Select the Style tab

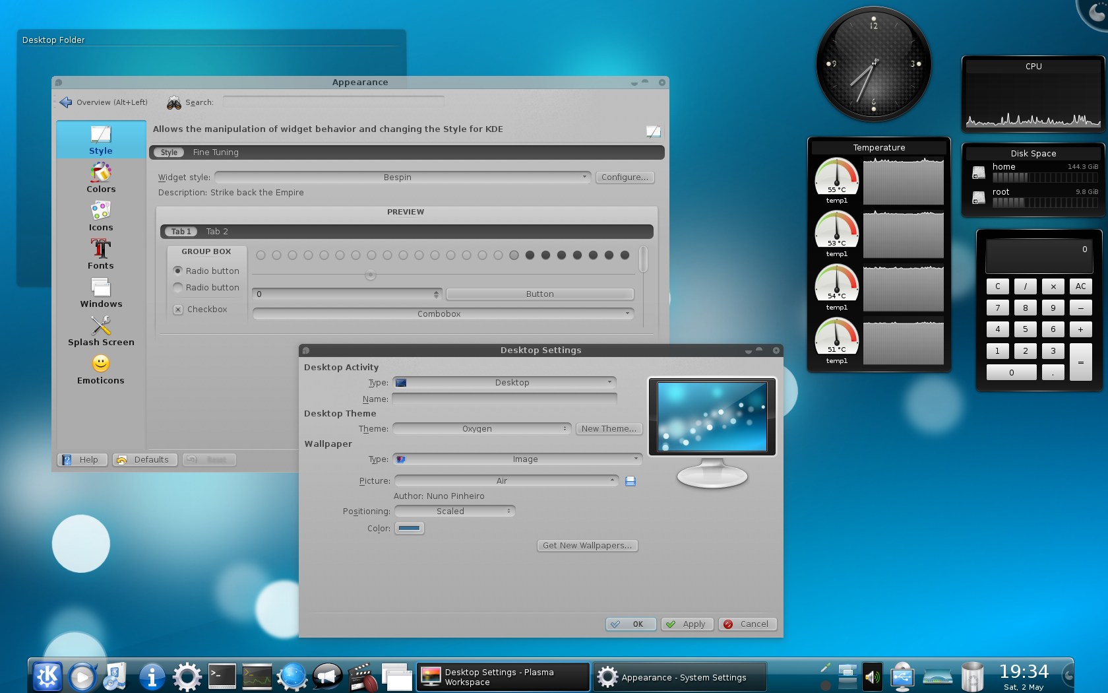click(x=169, y=152)
